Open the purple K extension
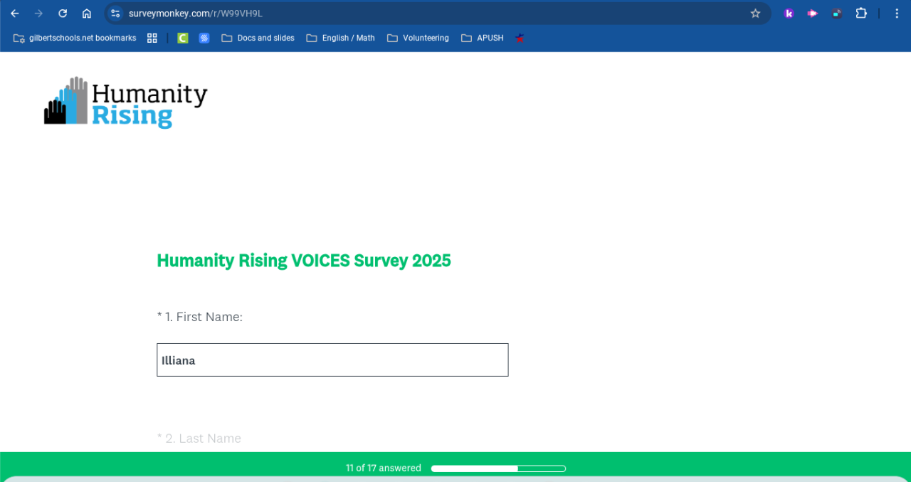This screenshot has width=911, height=482. click(789, 14)
